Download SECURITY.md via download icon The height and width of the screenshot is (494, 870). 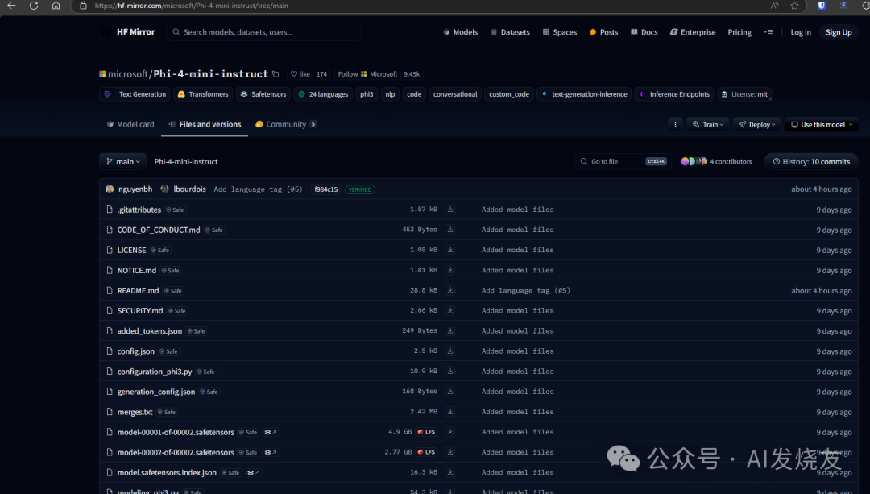pyautogui.click(x=450, y=310)
